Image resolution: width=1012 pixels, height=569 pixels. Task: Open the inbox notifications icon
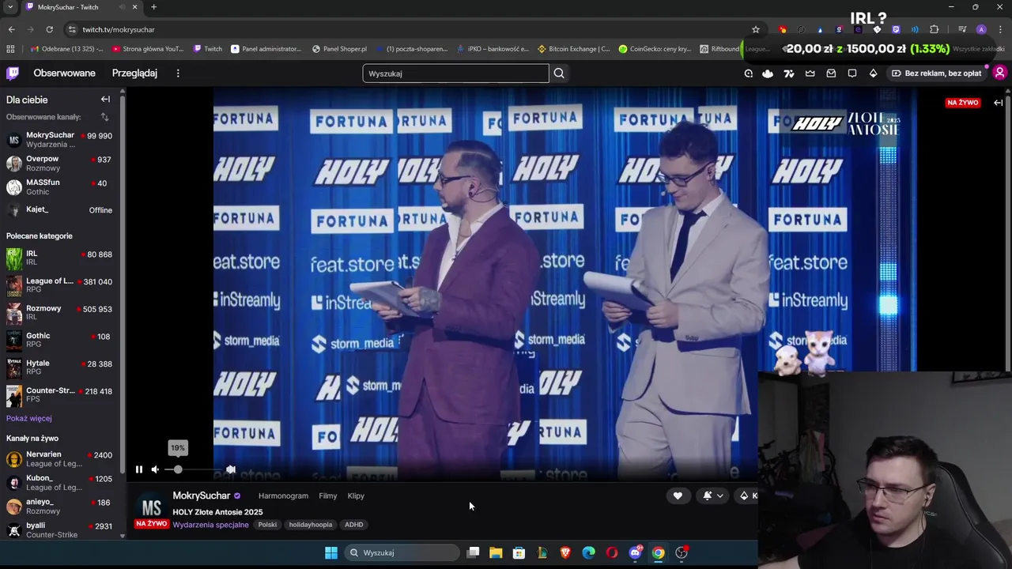[x=831, y=73]
